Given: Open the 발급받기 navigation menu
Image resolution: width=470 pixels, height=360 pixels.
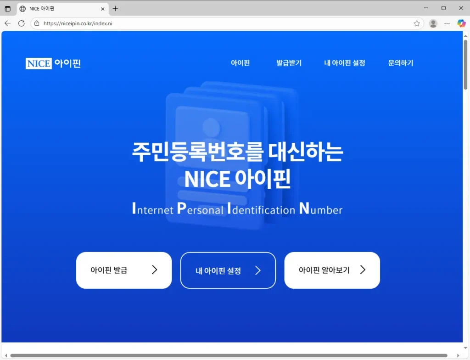Looking at the screenshot, I should click(x=289, y=63).
